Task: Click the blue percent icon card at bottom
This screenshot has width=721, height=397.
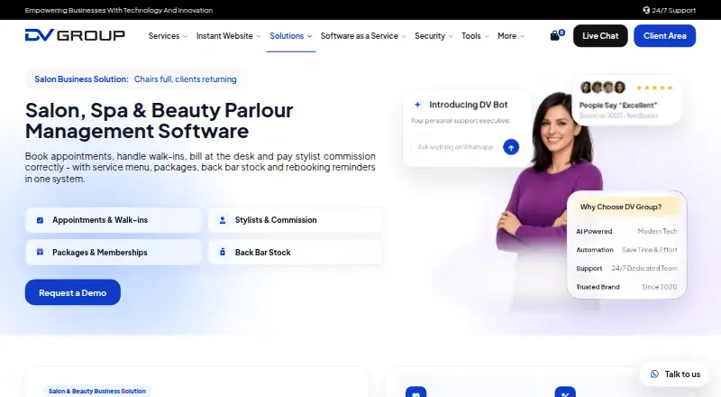Action: coord(565,392)
